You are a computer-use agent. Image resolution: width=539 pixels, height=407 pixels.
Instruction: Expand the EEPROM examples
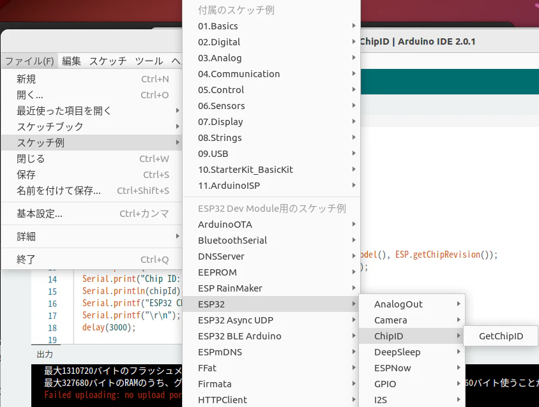point(271,272)
